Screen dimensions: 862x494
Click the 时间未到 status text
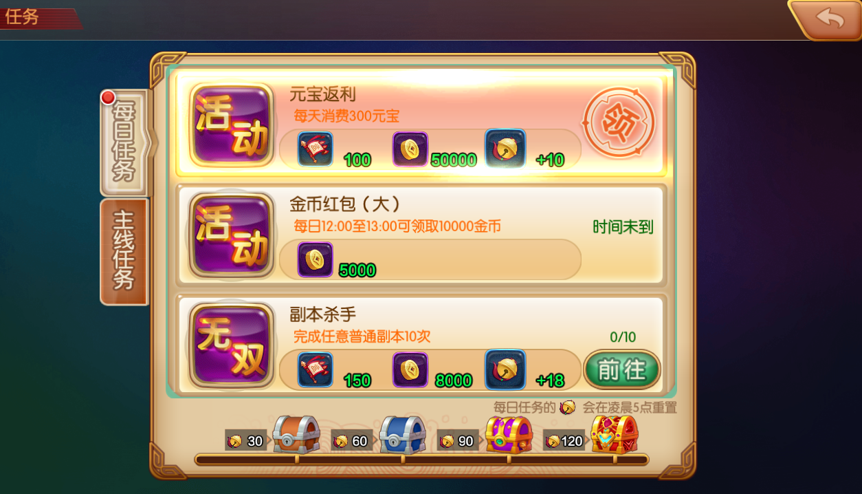[x=623, y=227]
